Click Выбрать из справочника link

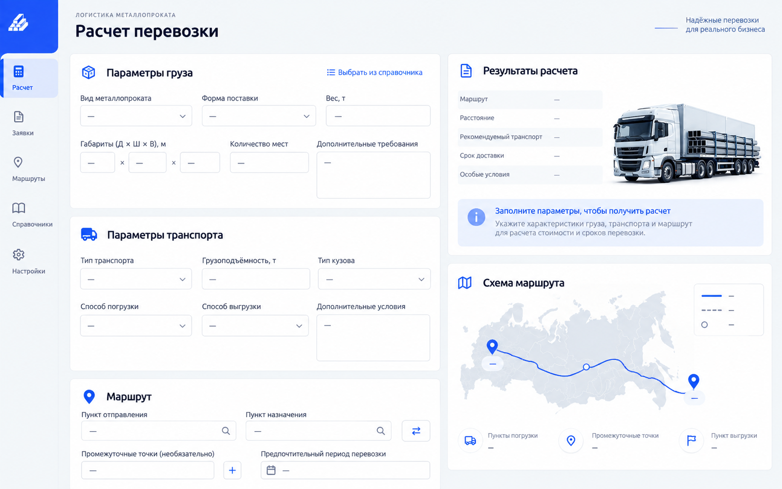375,72
